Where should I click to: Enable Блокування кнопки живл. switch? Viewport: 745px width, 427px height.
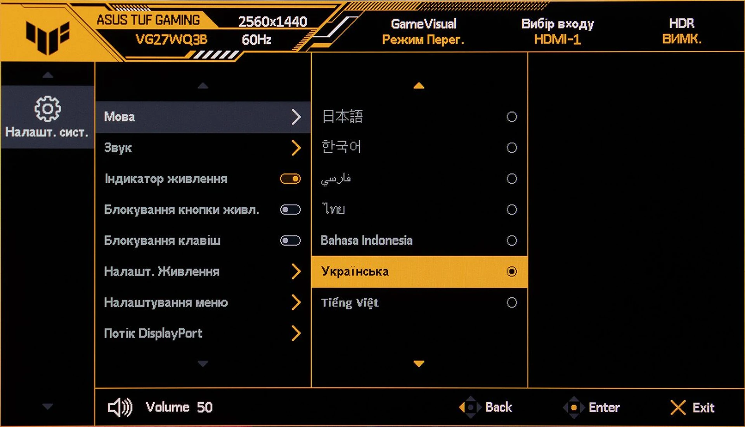290,210
